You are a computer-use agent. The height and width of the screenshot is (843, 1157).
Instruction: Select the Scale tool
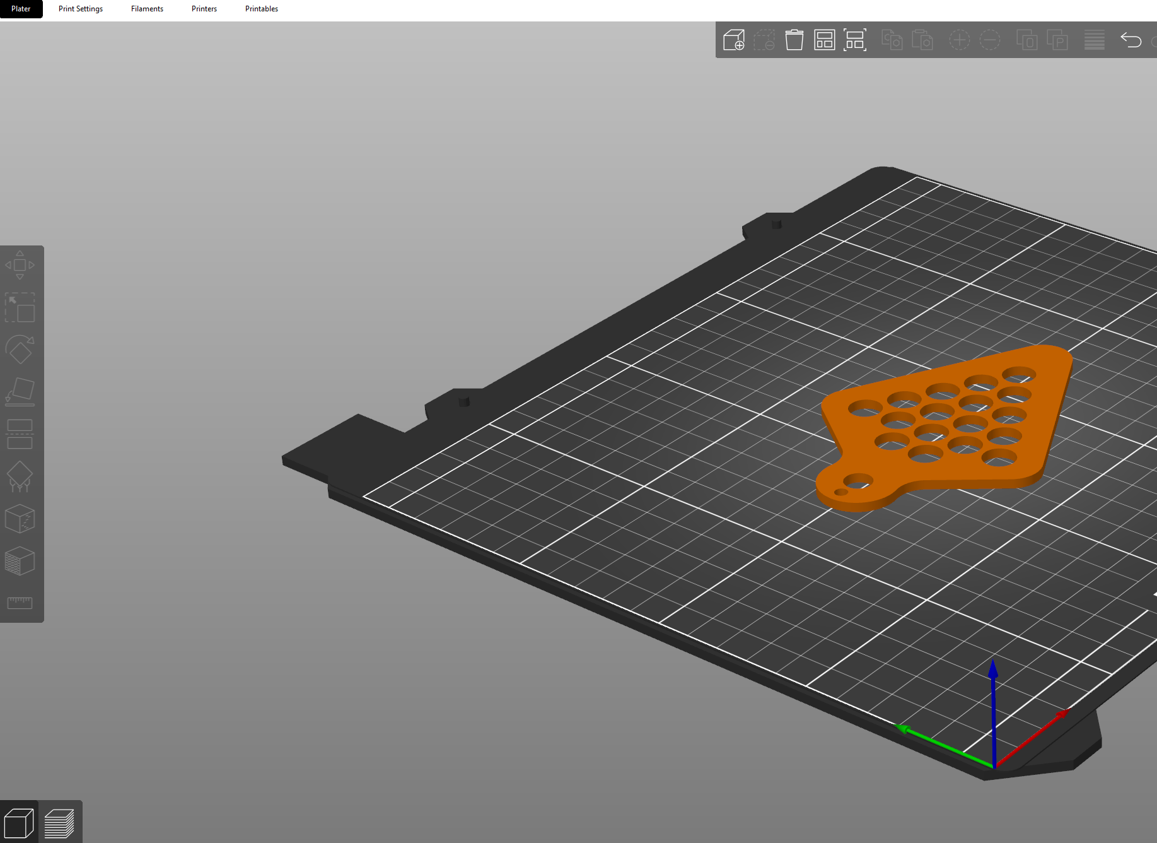point(20,307)
